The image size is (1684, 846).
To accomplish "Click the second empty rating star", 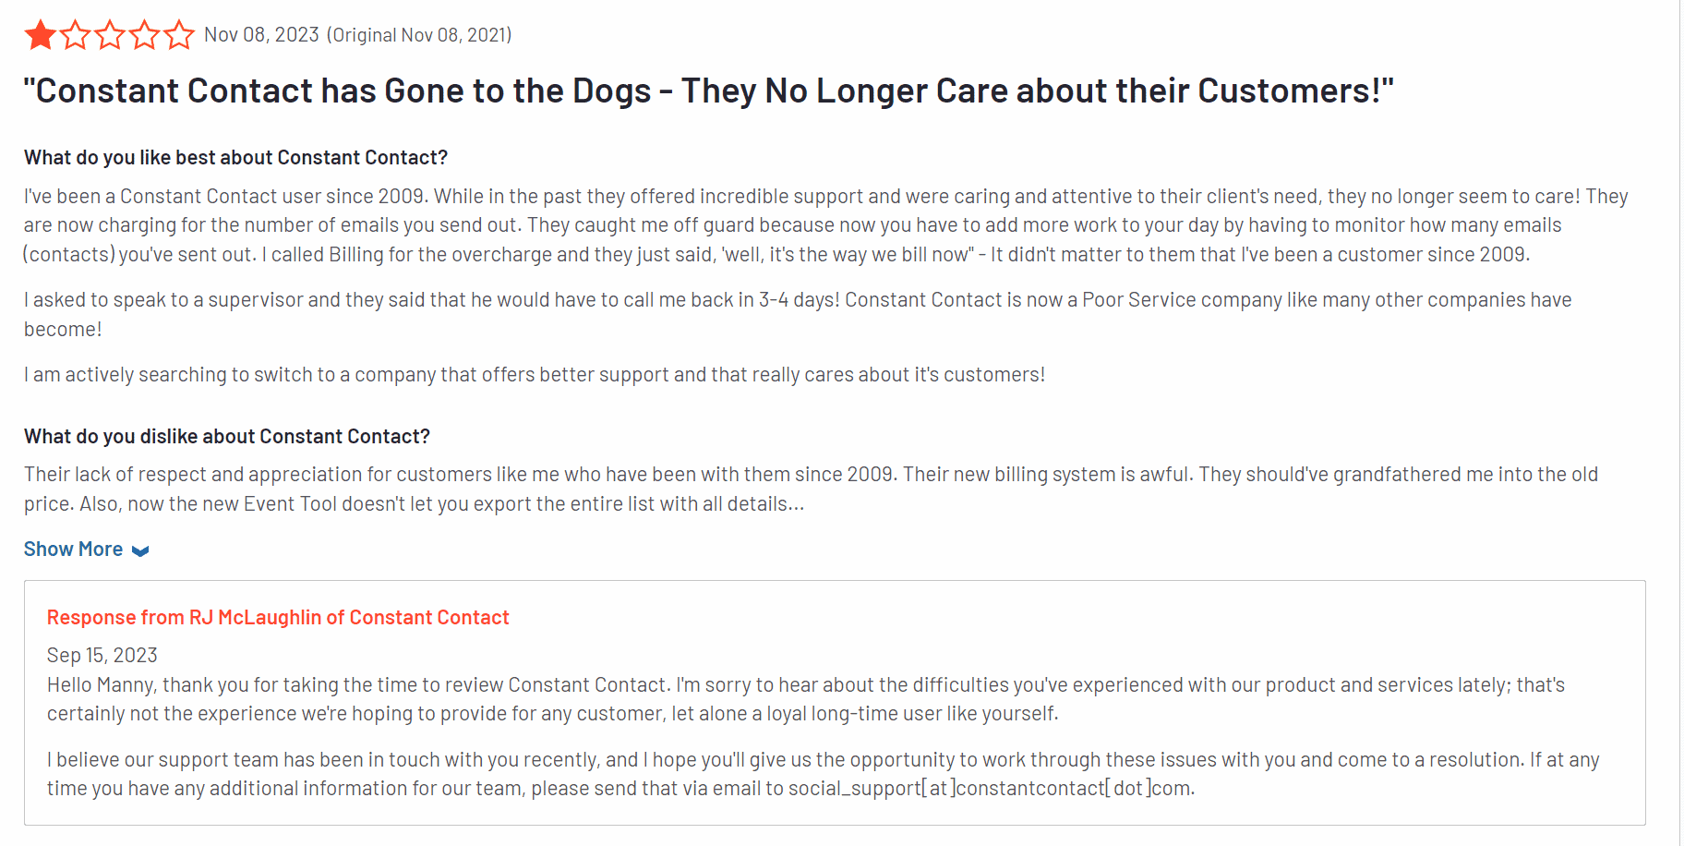I will (76, 35).
